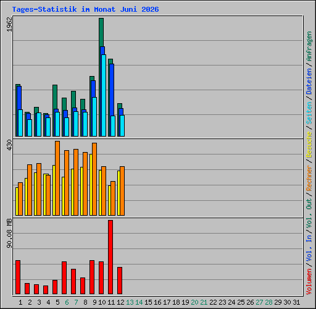Click the yellow Besuche bar for day 9

tap(91, 185)
